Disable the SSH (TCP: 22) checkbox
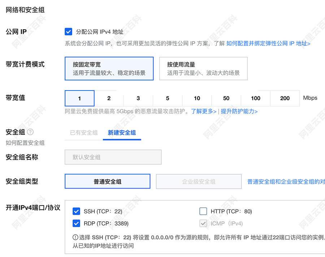This screenshot has width=325, height=257. point(76,211)
